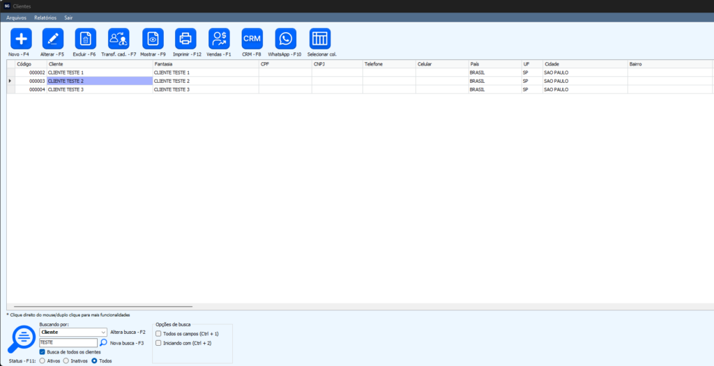Click the current row indicator arrow
The image size is (714, 366).
[10, 81]
